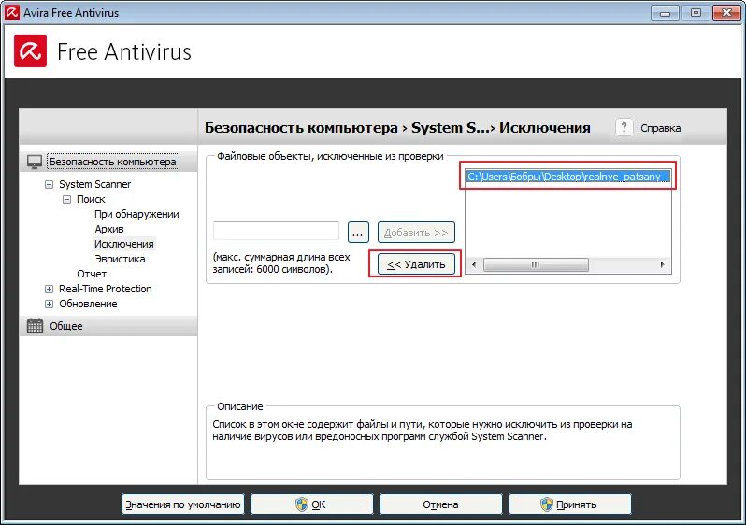The height and width of the screenshot is (525, 746).
Task: Click the browse "..." button
Action: (358, 233)
